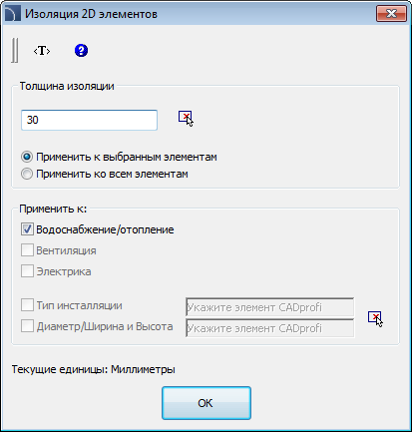Select Применить к выбранным элементам radio
The width and height of the screenshot is (412, 432).
click(27, 157)
